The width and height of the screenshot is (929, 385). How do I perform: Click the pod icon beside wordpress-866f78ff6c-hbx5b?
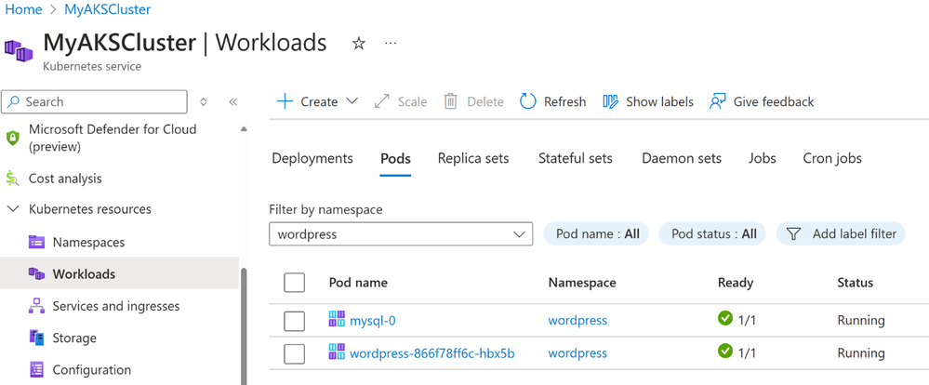tap(337, 352)
